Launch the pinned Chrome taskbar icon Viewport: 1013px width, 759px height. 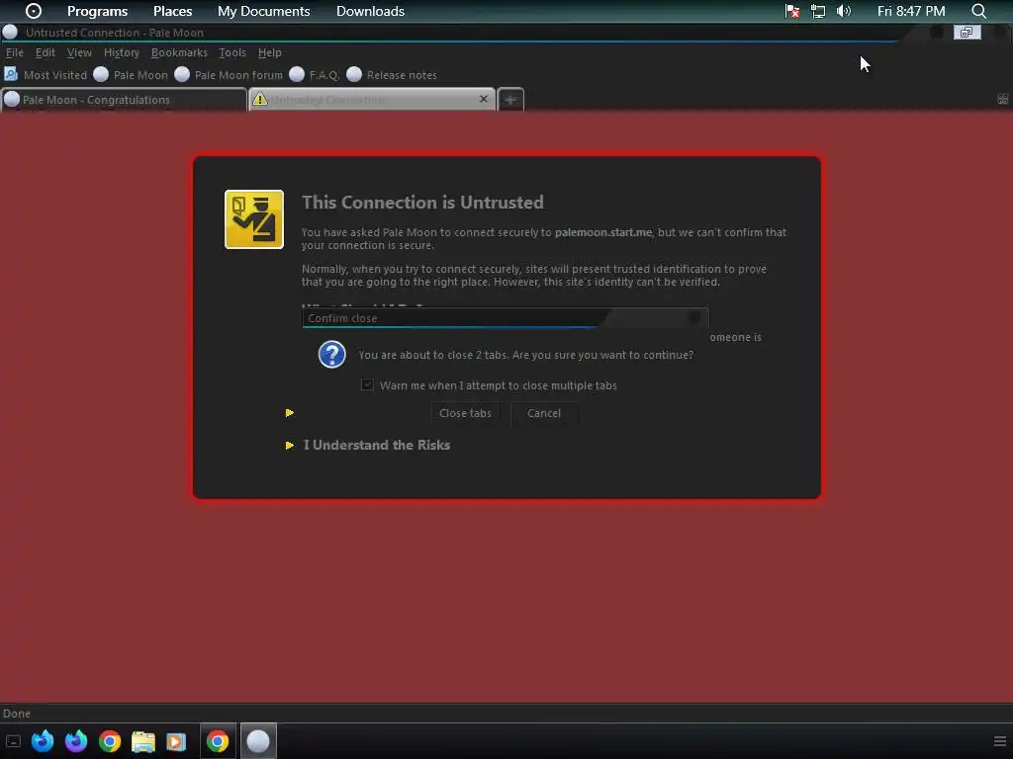pyautogui.click(x=110, y=741)
